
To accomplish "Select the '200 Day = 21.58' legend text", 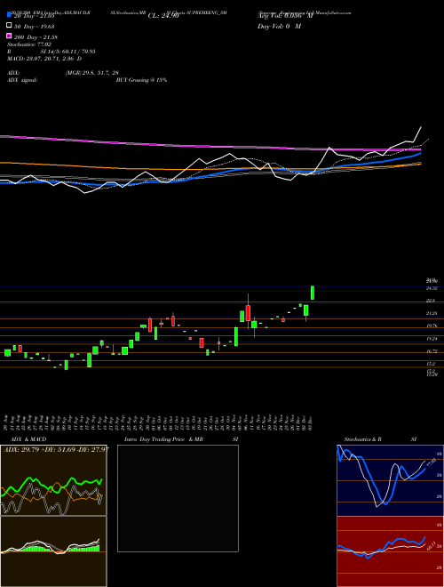I will tap(36, 37).
